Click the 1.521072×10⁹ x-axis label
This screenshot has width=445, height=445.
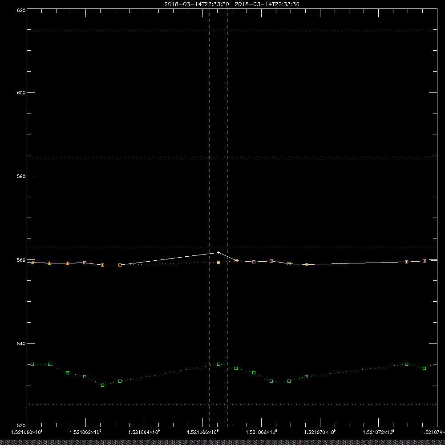click(x=379, y=432)
